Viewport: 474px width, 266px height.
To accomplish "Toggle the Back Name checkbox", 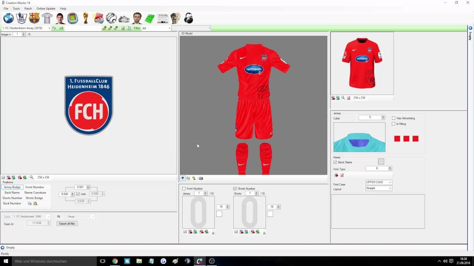I will point(335,162).
